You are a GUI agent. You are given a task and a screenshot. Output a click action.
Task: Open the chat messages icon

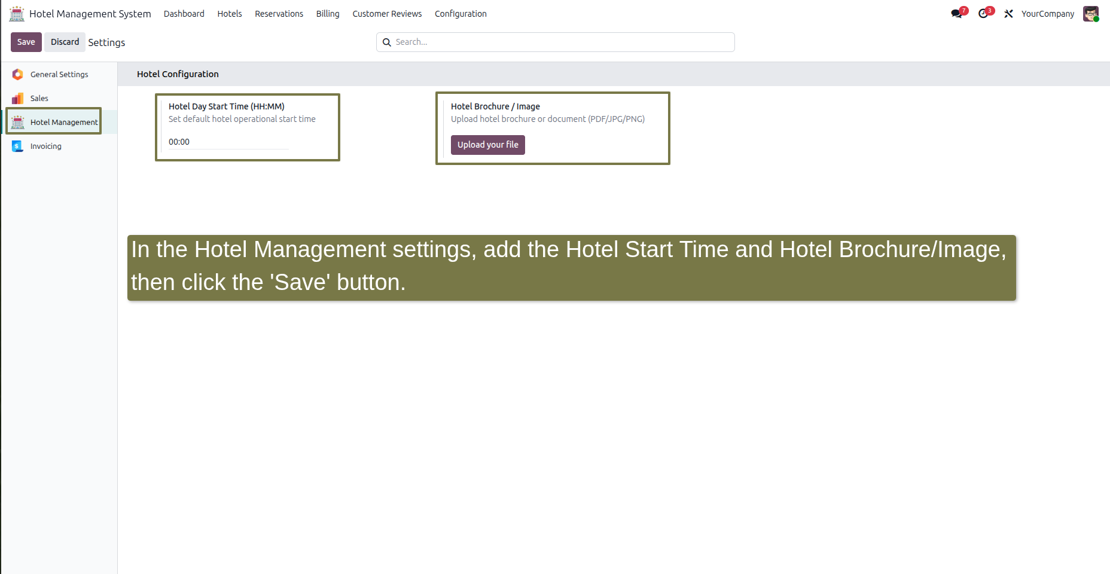coord(957,14)
